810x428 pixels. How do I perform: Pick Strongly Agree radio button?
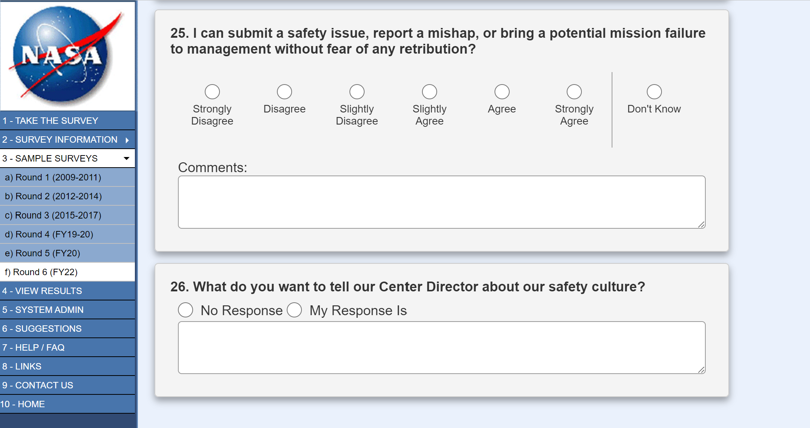click(x=574, y=92)
